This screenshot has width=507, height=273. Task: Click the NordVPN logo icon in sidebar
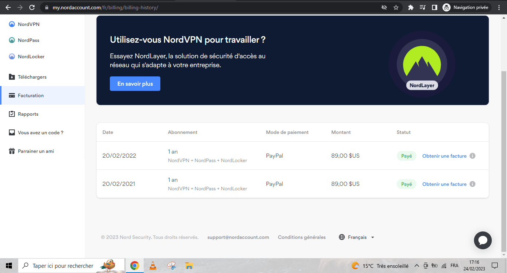click(12, 24)
